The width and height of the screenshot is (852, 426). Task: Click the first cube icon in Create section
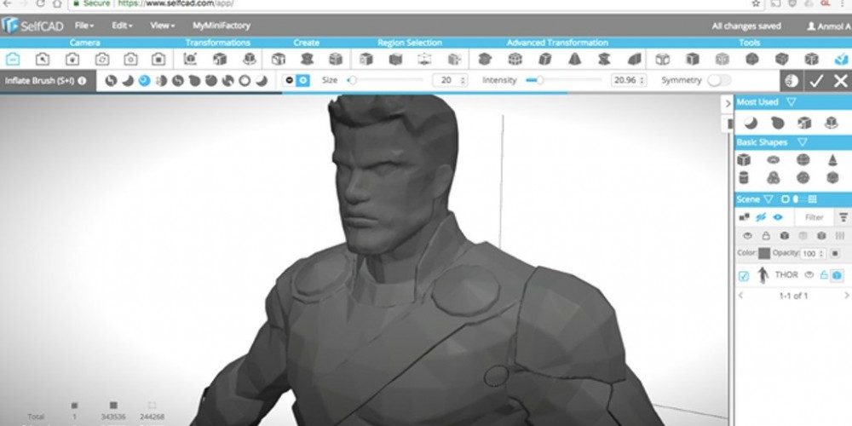(279, 59)
